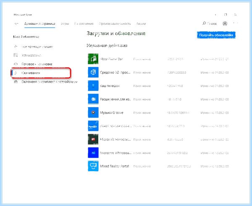Go back with the Store back arrow
Image resolution: width=252 pixels, height=206 pixels.
pos(16,24)
